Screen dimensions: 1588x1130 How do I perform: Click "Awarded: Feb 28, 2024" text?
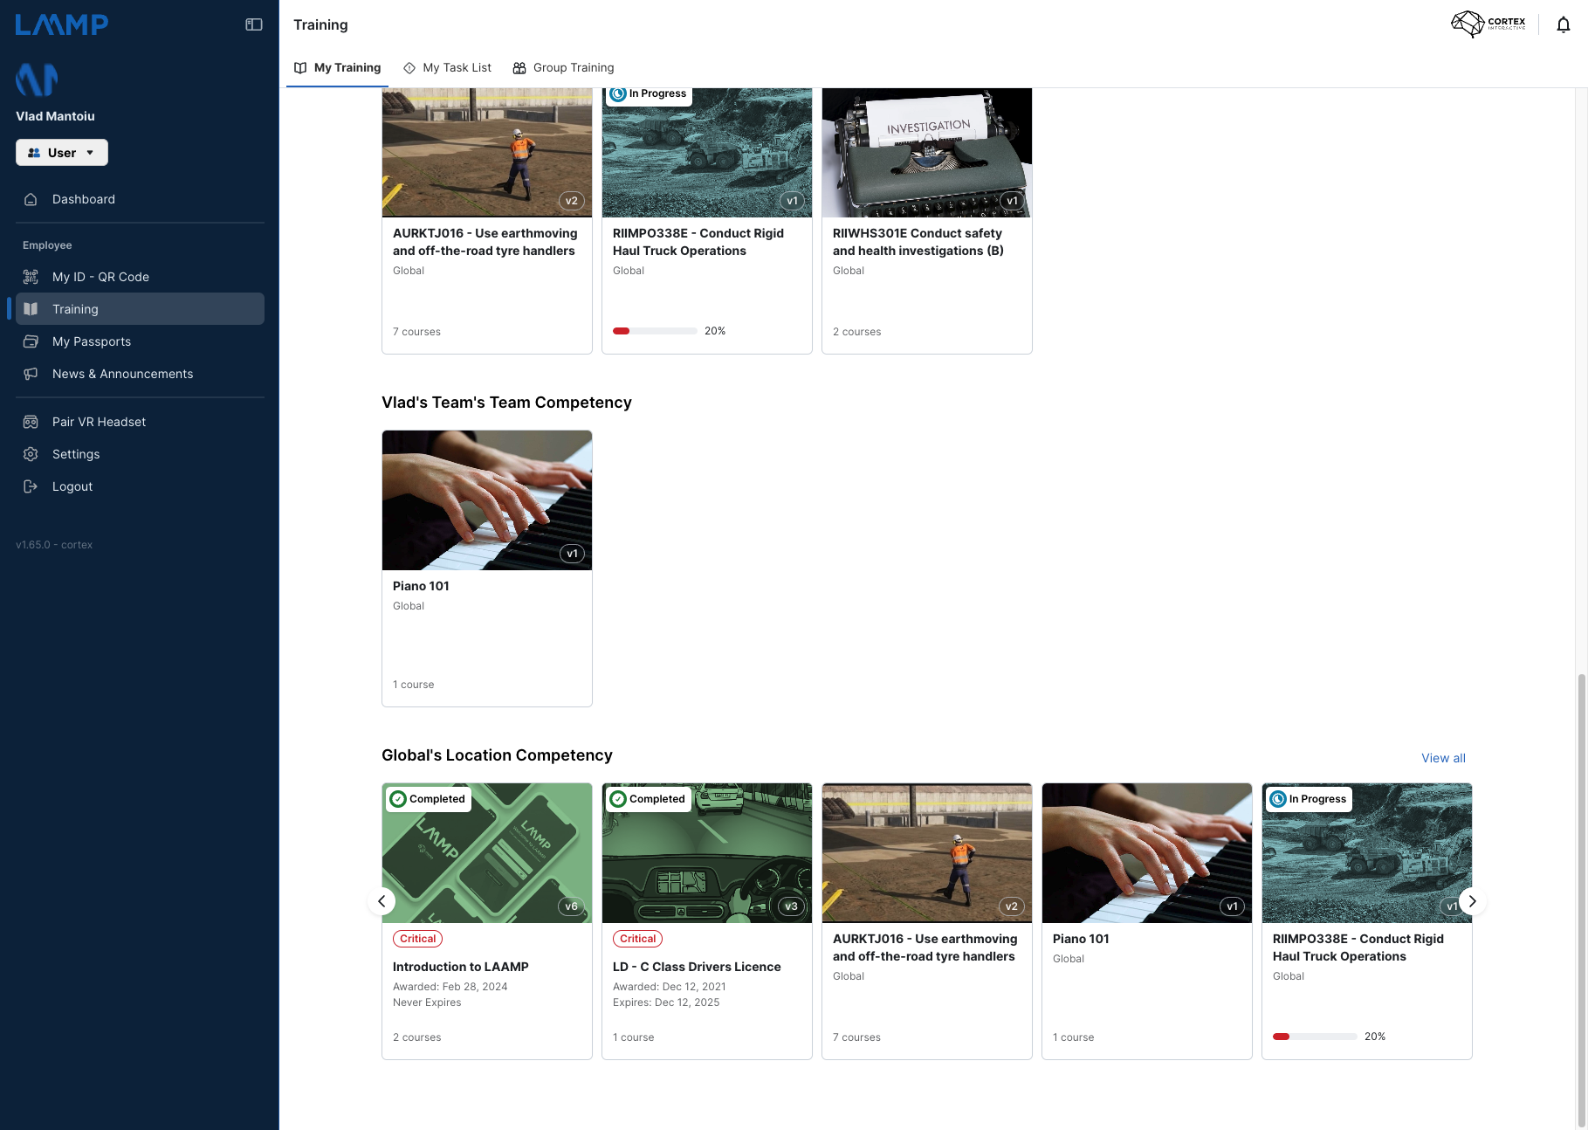click(x=450, y=987)
